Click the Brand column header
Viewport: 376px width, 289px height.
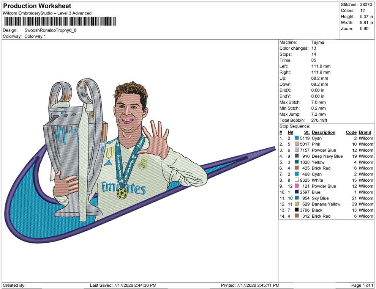point(365,132)
